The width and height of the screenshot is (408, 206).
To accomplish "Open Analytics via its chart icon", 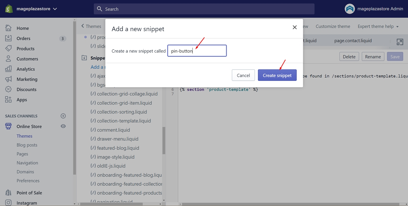I will (8, 69).
